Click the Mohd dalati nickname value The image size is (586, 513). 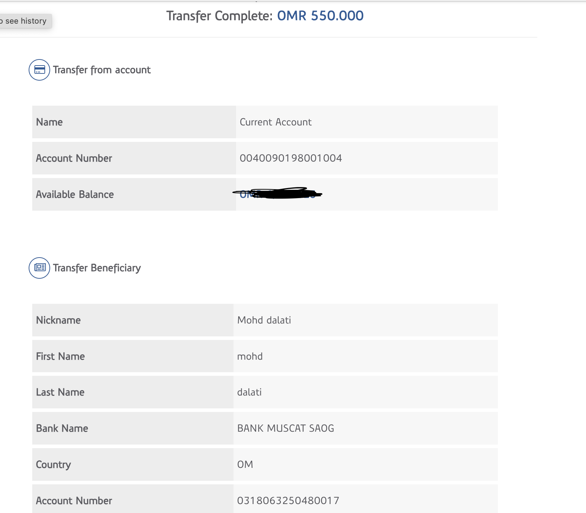[264, 320]
